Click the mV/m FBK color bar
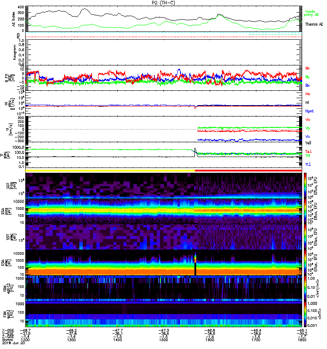 (305, 288)
